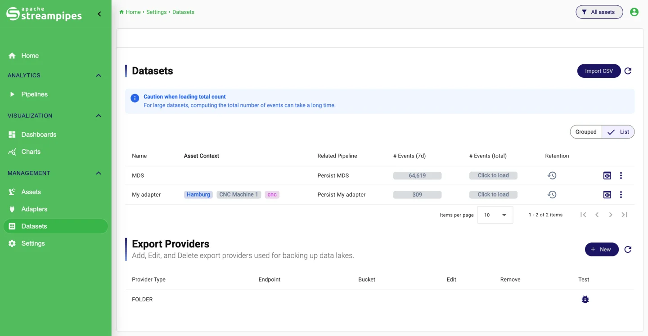Click the CNC Machine 1 asset tag

[239, 195]
